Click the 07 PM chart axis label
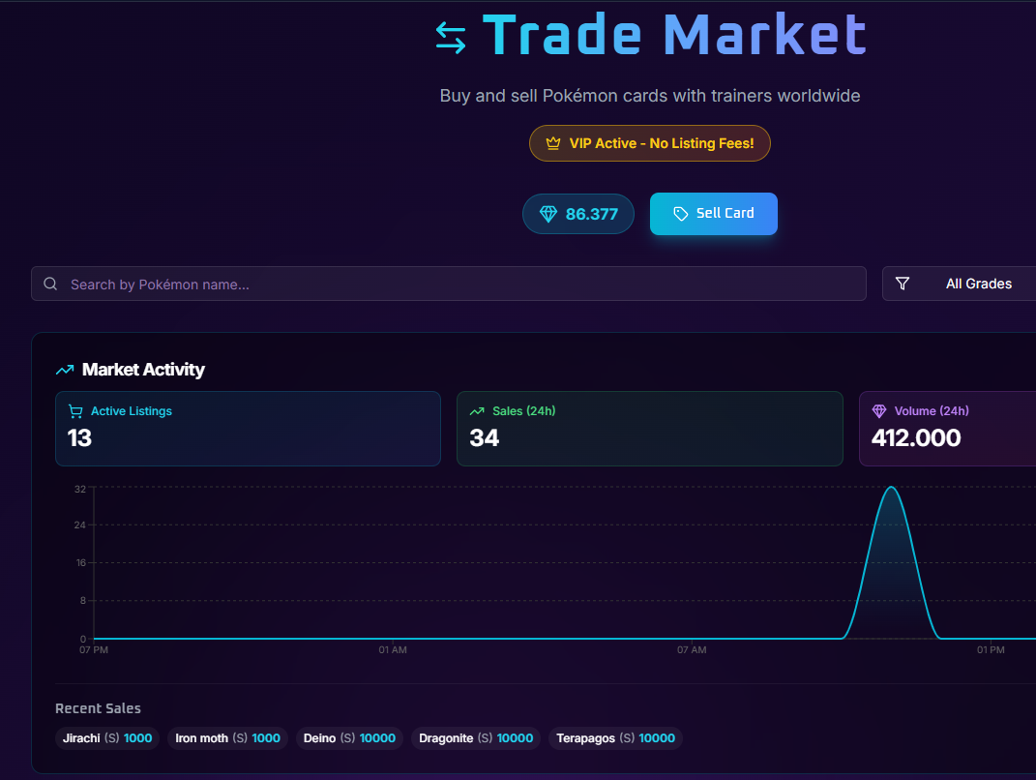The width and height of the screenshot is (1036, 780). pyautogui.click(x=94, y=649)
